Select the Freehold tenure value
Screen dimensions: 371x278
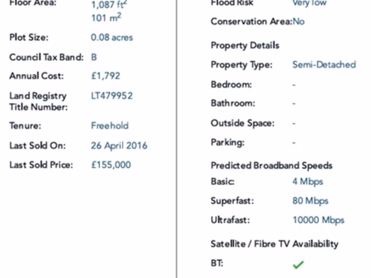[x=109, y=126]
